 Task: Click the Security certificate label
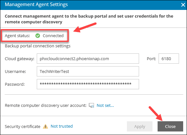point(23,126)
